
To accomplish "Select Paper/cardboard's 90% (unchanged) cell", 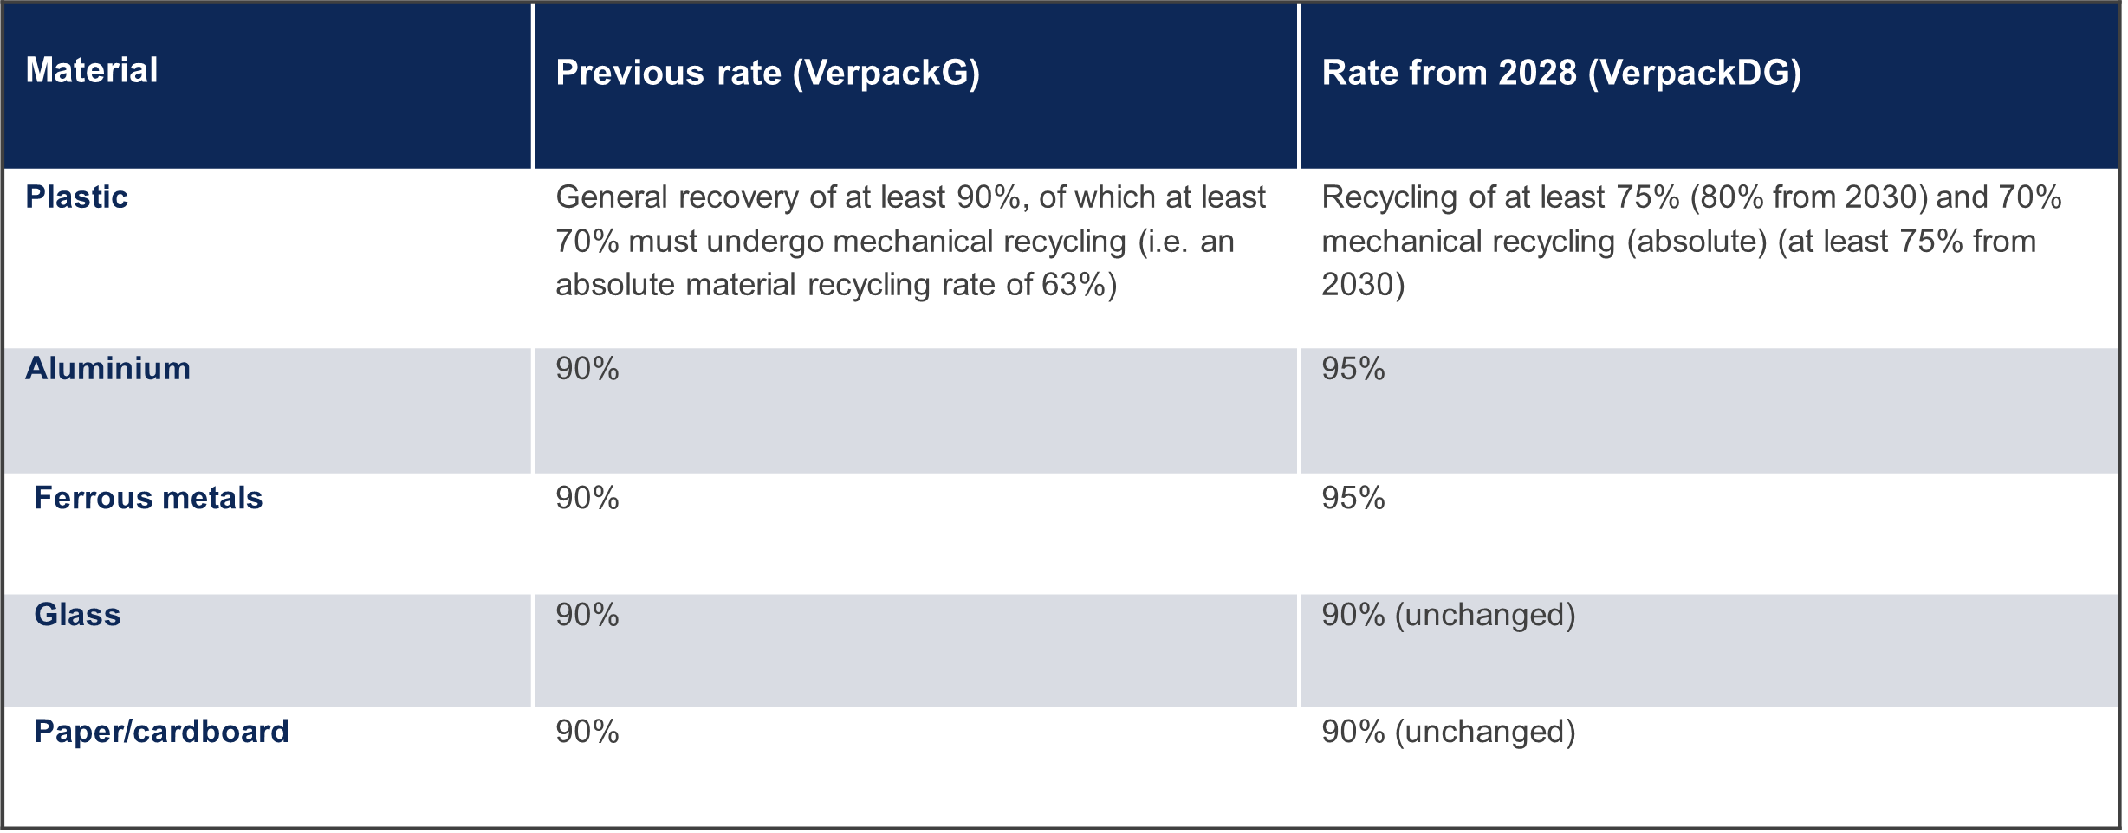I will [1448, 732].
